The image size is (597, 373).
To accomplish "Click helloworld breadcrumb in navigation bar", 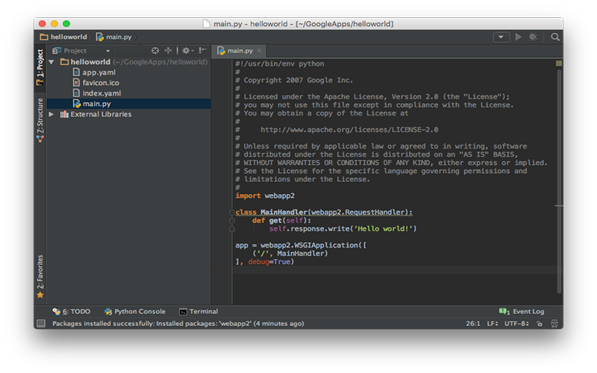I will click(x=63, y=37).
